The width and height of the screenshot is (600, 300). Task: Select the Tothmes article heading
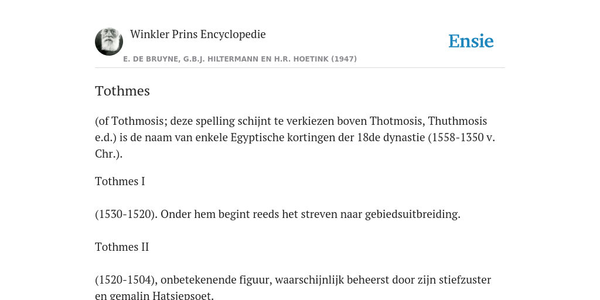pos(122,91)
